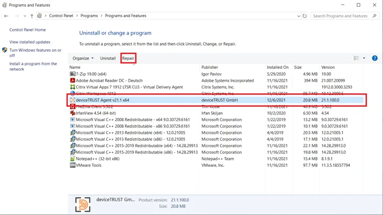Click install date 10/2/2020 cell
Image resolution: width=383 pixels, height=215 pixels.
(276, 113)
